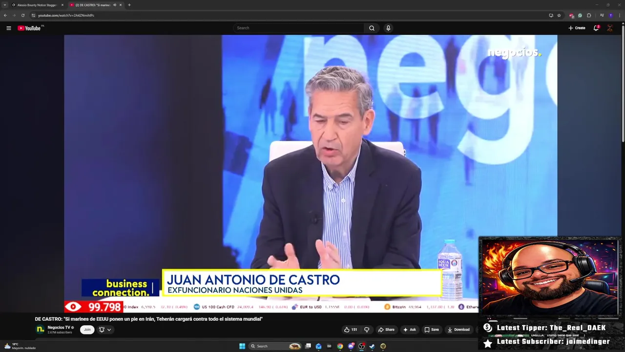The height and width of the screenshot is (352, 625).
Task: Go to the YouTube home logo
Action: (x=29, y=28)
